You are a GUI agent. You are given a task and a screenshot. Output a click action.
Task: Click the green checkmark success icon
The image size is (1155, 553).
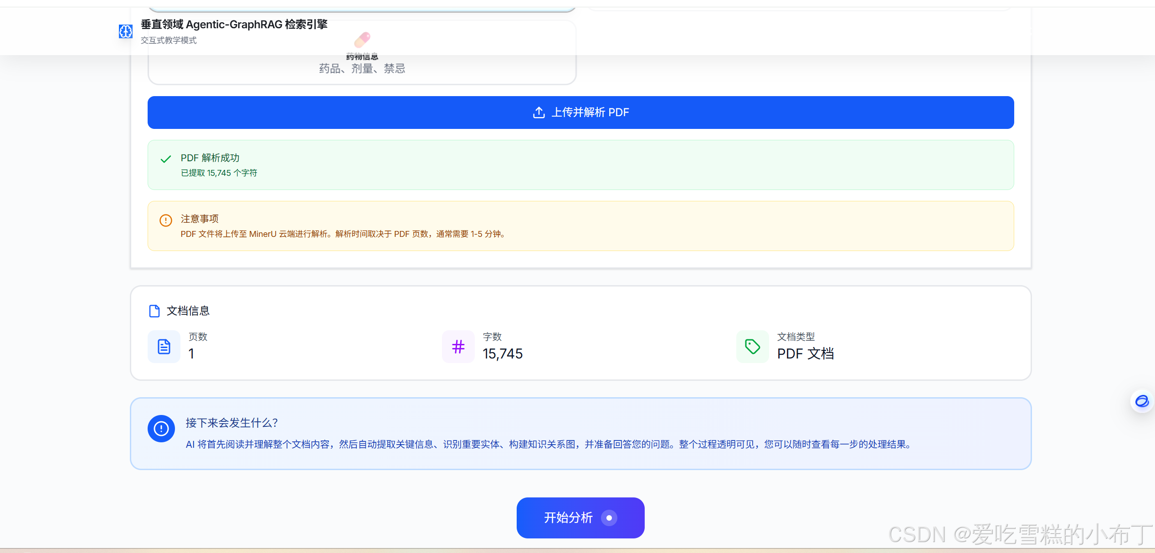[x=166, y=159]
